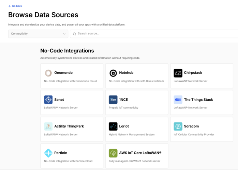Focus the Search source input field
This screenshot has height=170, width=238.
coord(154,34)
